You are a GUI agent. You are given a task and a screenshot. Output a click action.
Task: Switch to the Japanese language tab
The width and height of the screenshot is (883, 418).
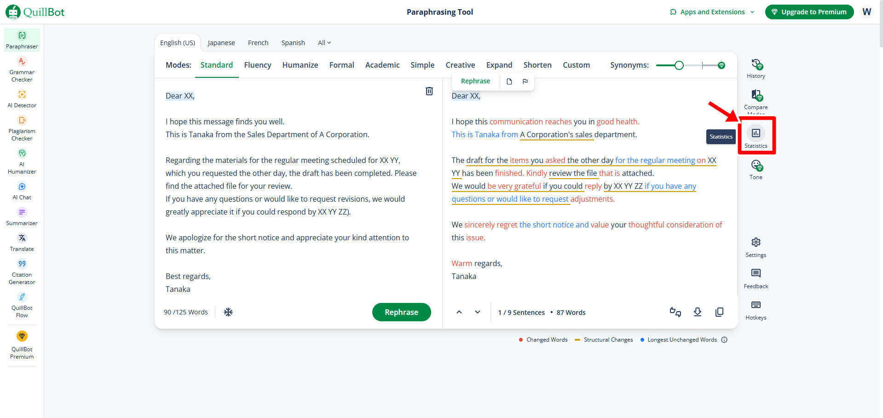click(x=221, y=43)
